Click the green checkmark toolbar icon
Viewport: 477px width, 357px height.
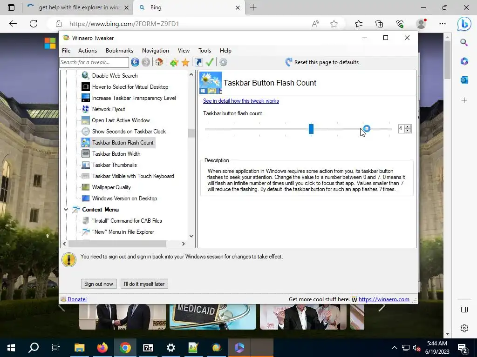tap(210, 62)
